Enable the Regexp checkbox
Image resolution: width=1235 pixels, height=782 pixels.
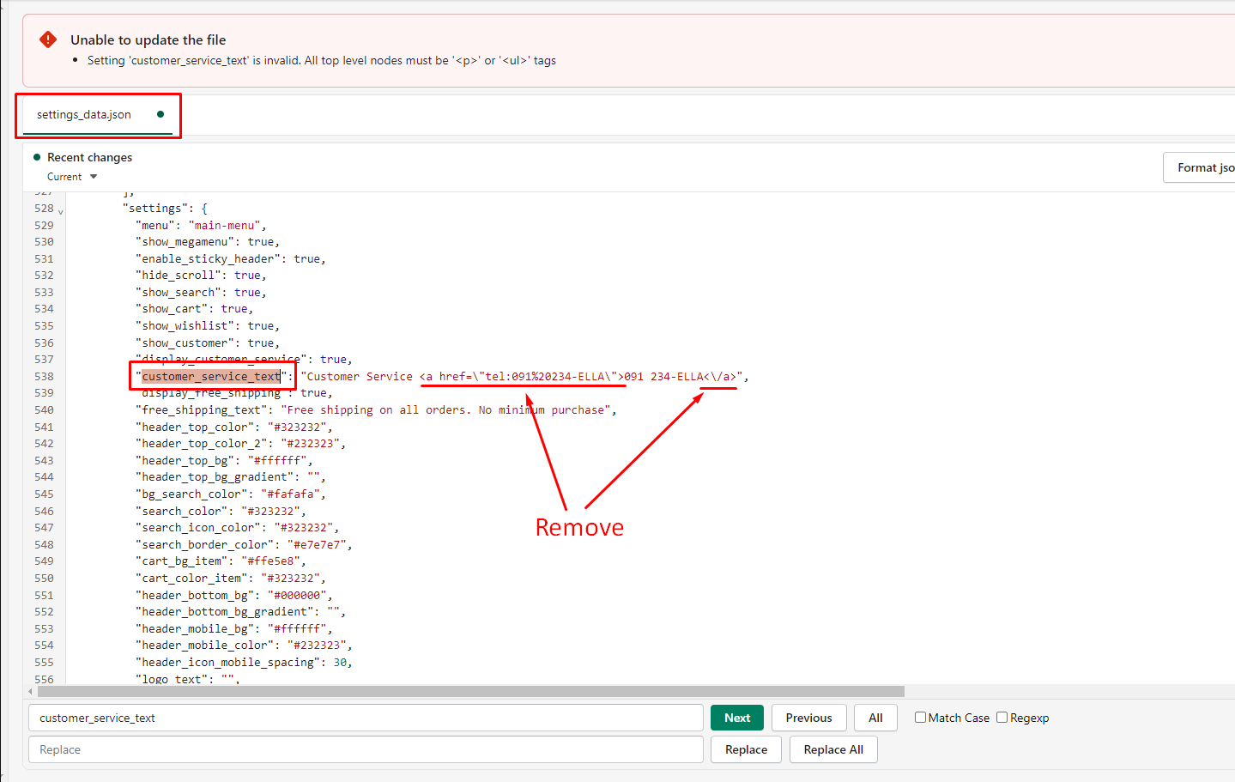tap(1002, 718)
